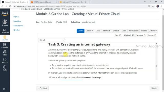164x92 pixels.
Task: Open the Chrome three-dot menu
Action: (162, 6)
